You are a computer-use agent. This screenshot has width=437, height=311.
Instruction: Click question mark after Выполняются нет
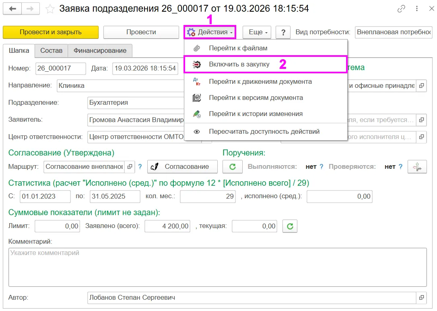point(322,166)
